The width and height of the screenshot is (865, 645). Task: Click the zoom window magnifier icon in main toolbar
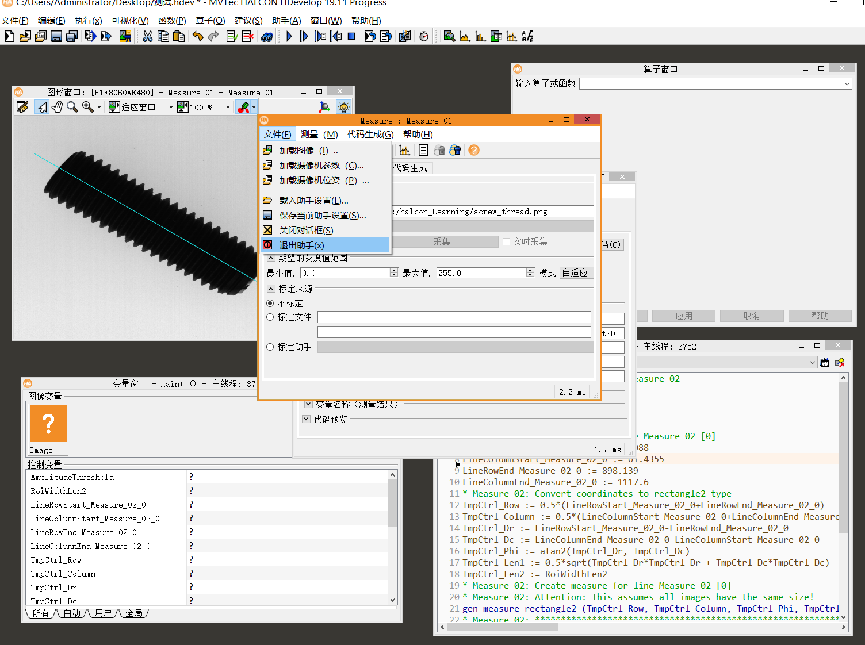click(449, 36)
